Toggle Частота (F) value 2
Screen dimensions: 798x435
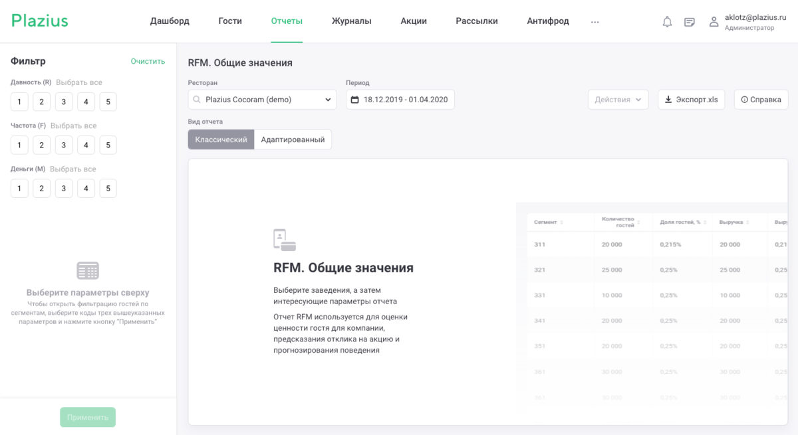(41, 145)
